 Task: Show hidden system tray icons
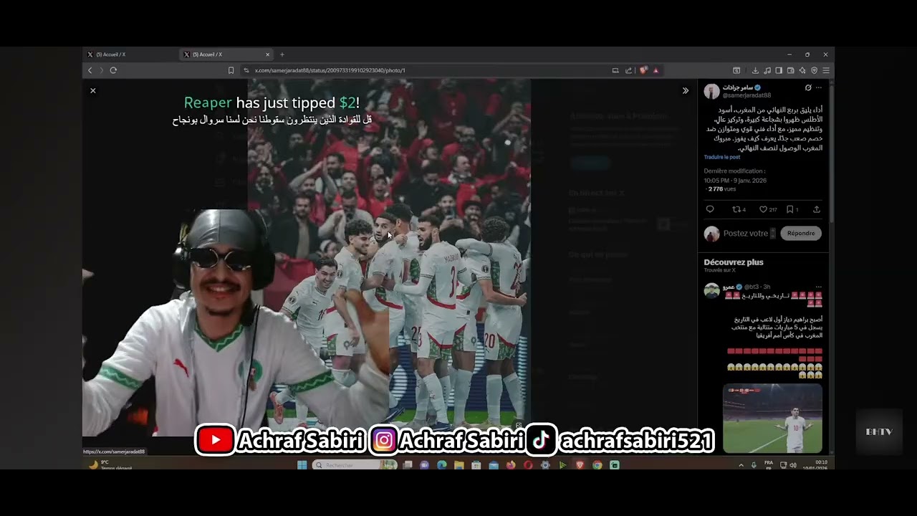(x=741, y=465)
